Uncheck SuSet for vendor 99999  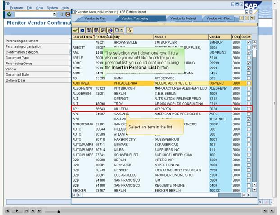[x=248, y=63]
